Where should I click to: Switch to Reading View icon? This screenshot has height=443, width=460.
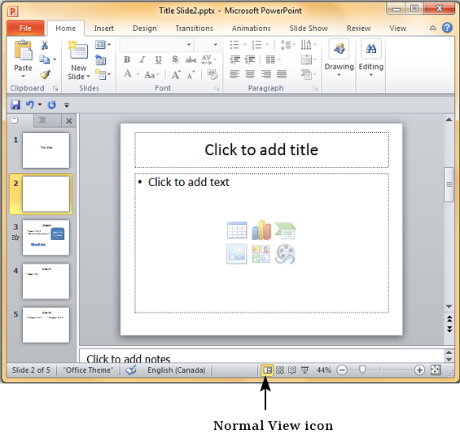(292, 370)
